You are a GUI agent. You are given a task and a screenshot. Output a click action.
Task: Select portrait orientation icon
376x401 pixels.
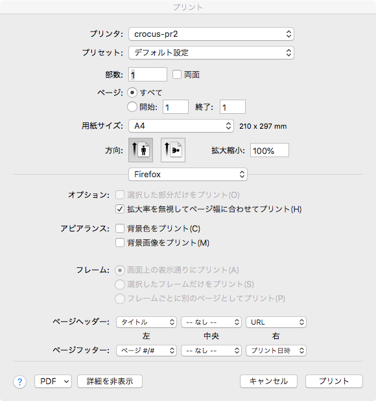coord(141,150)
